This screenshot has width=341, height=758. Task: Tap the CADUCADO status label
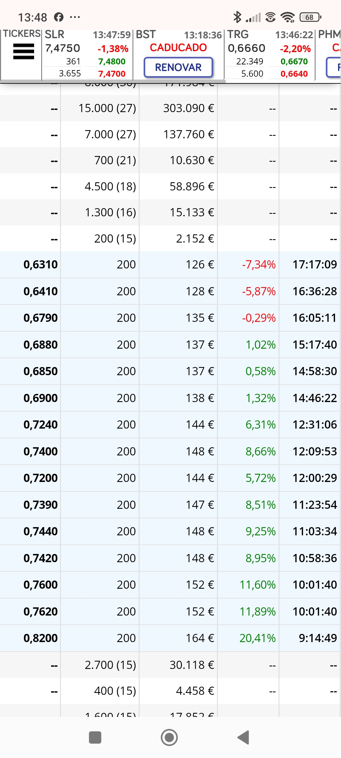tap(178, 48)
